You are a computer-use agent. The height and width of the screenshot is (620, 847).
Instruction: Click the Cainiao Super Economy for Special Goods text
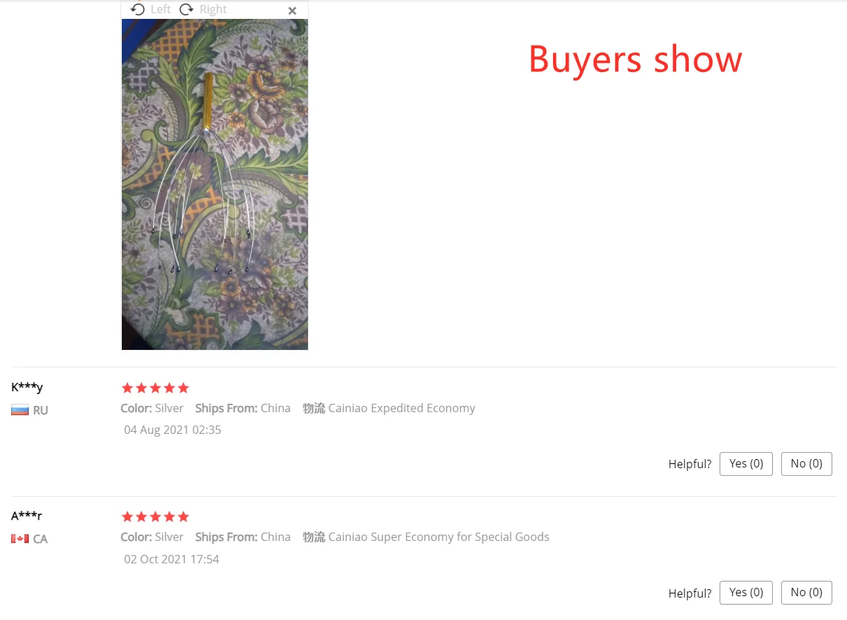point(439,537)
